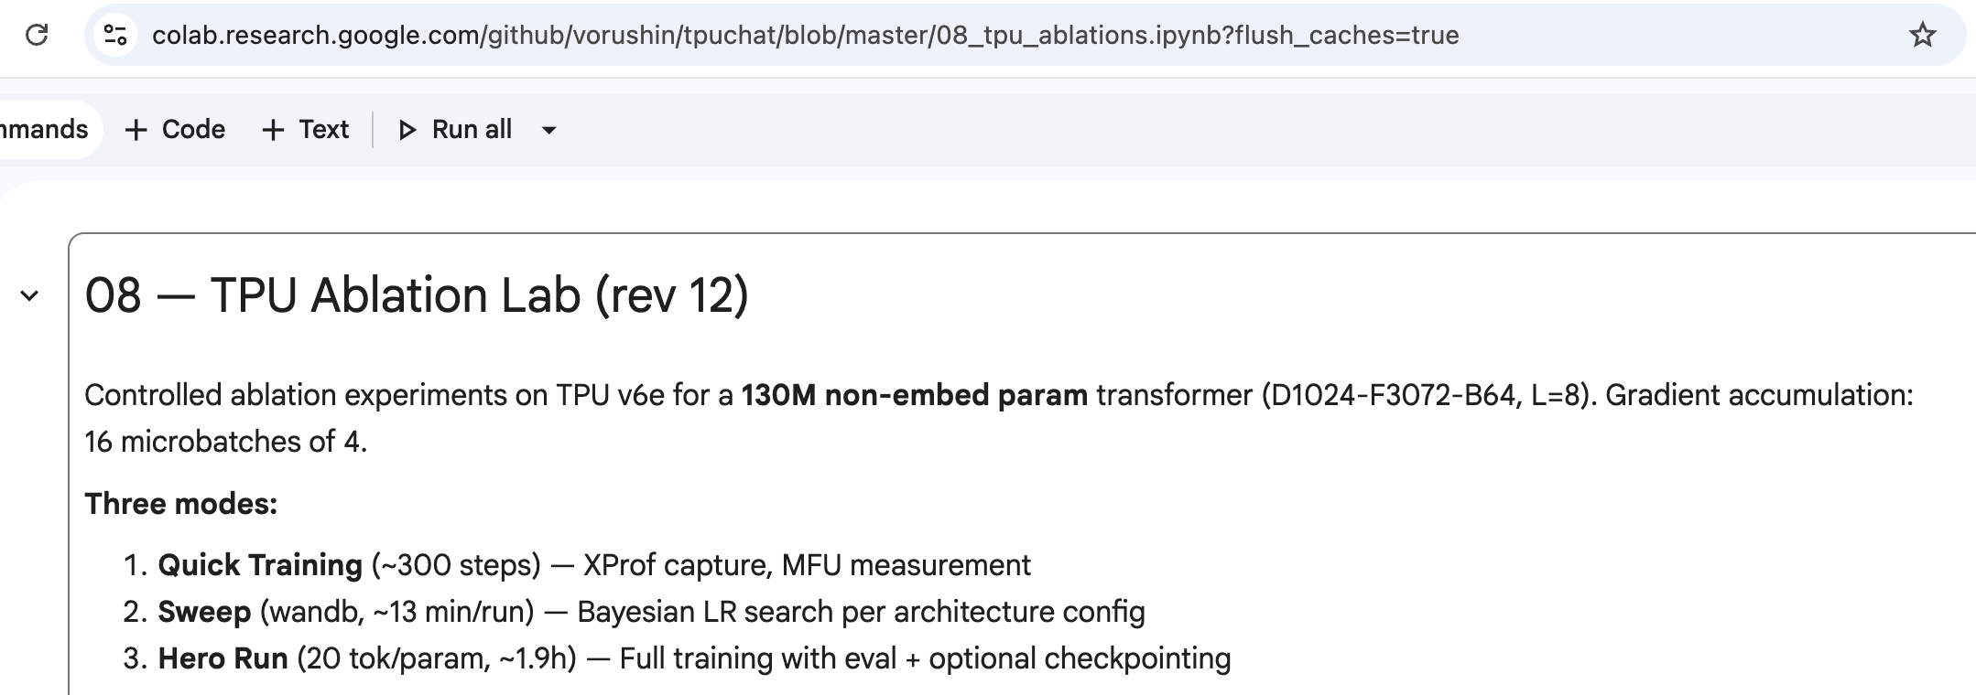Open the Commands palette button
This screenshot has height=695, width=1976.
(44, 130)
